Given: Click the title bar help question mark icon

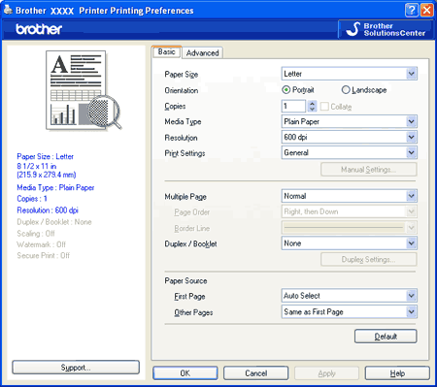Looking at the screenshot, I should [x=412, y=11].
